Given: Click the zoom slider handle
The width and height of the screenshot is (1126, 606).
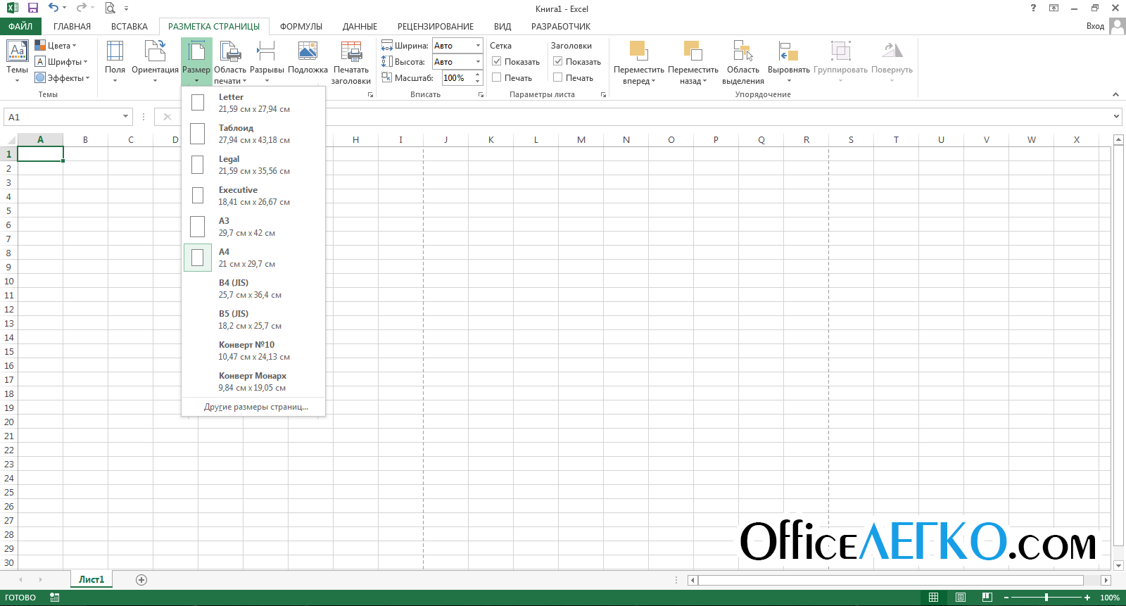Looking at the screenshot, I should pyautogui.click(x=1046, y=598).
